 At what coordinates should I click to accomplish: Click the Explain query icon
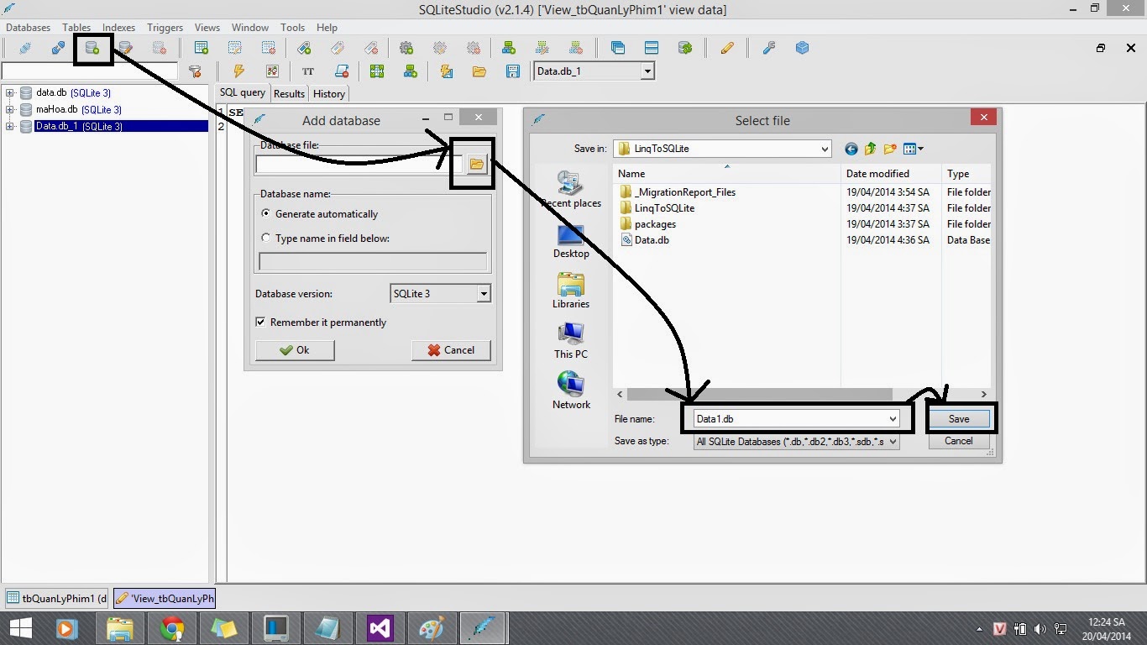click(272, 71)
